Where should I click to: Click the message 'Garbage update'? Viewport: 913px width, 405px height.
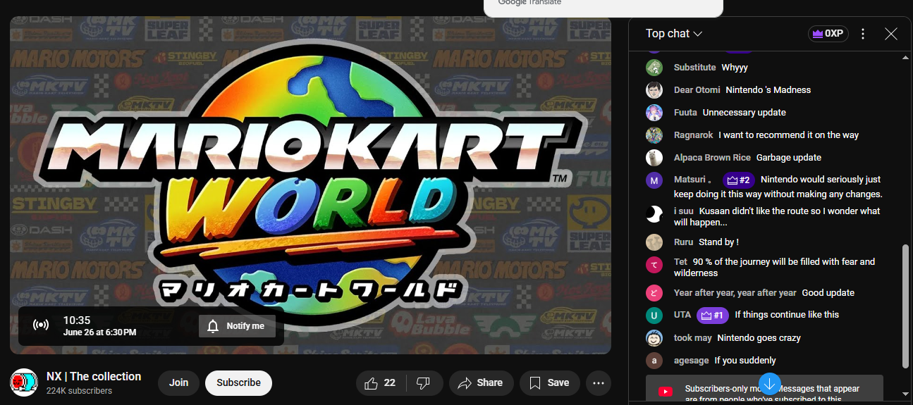pyautogui.click(x=789, y=158)
